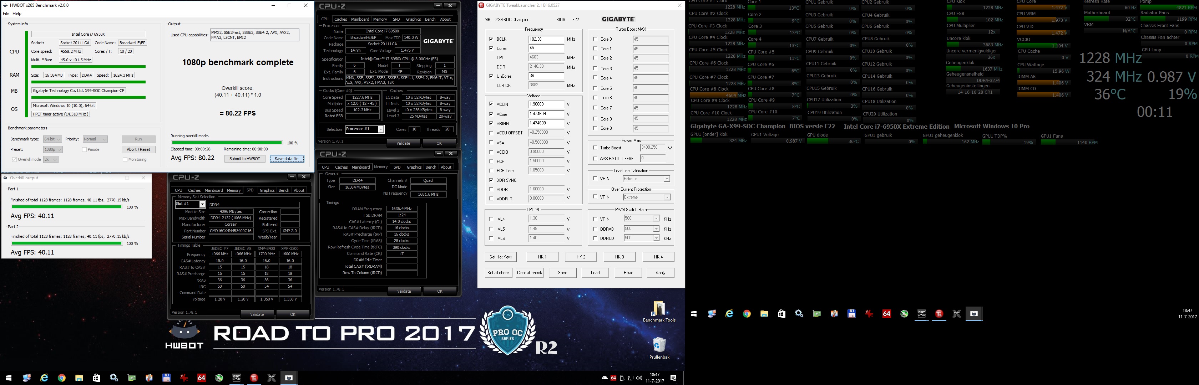Click the overkill mode progress bar in HWBOT x265
Viewport: 1199px width, 385px height.
[x=227, y=143]
